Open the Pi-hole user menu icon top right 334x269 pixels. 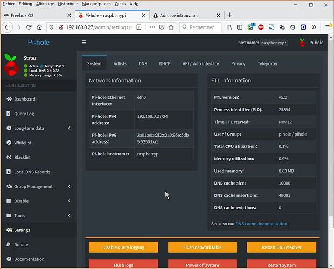302,43
